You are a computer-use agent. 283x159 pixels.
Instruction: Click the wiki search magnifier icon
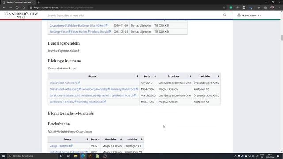pos(225,15)
